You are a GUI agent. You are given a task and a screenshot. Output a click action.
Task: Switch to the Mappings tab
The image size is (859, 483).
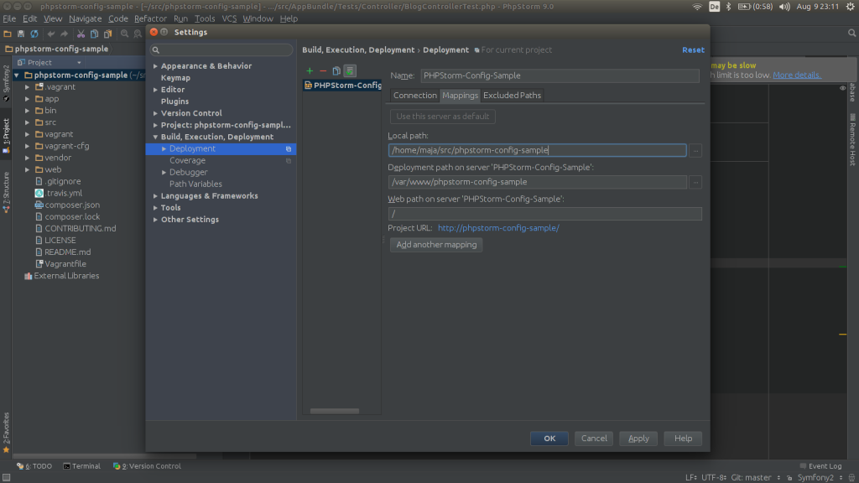[461, 96]
